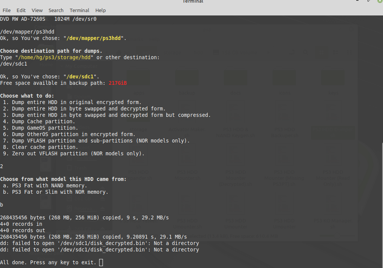This screenshot has height=268, width=383.
Task: Open the Search menu
Action: [56, 10]
